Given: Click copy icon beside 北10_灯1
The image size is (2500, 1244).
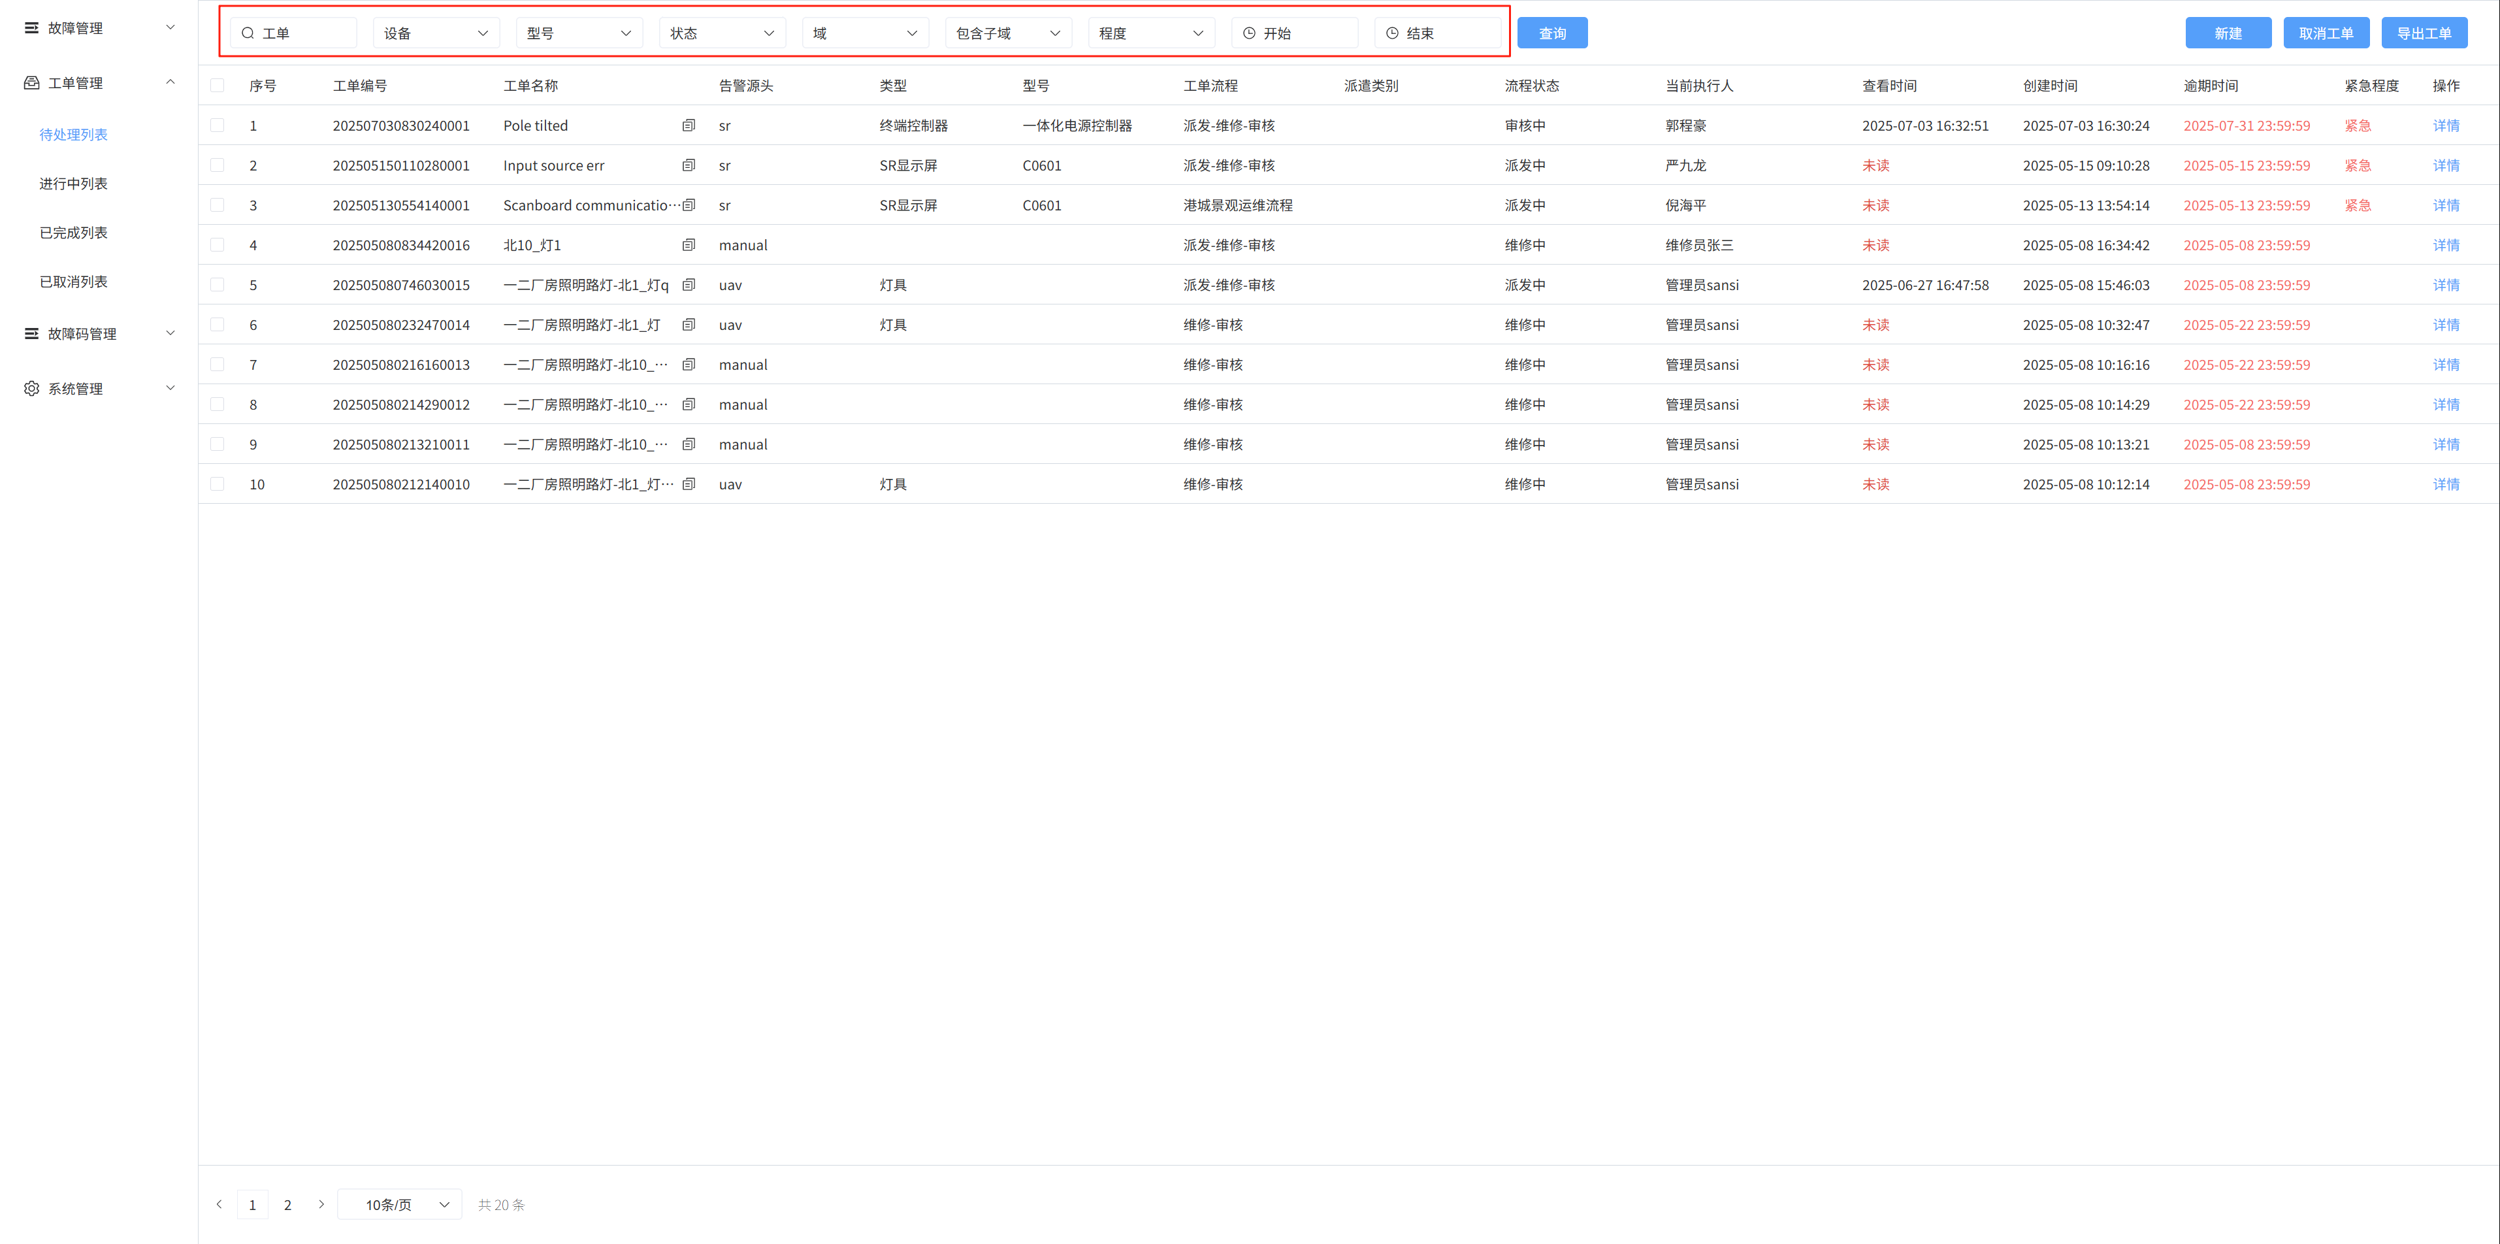Looking at the screenshot, I should pos(689,244).
